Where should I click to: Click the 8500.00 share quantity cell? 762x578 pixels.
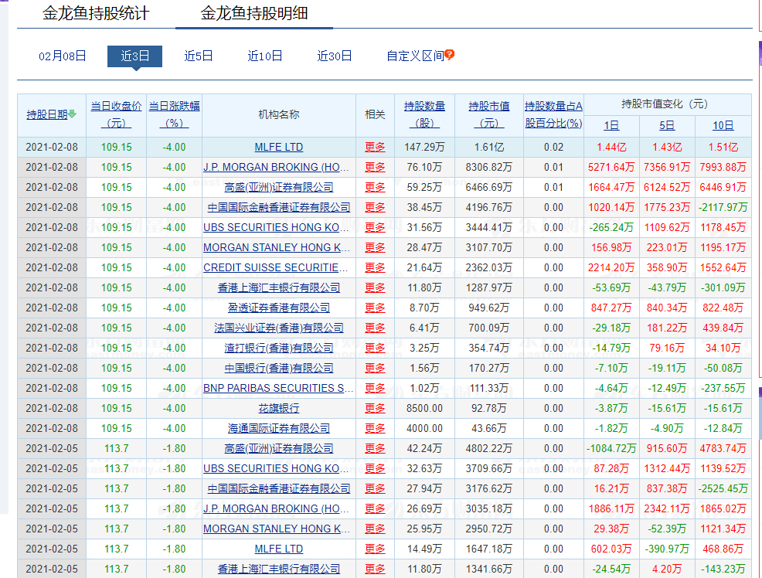point(424,409)
